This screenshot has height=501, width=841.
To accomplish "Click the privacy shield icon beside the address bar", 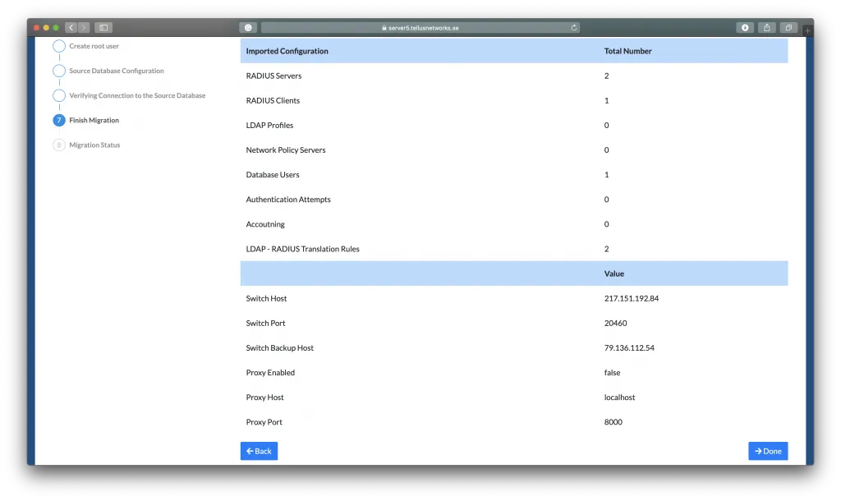I will pos(247,26).
